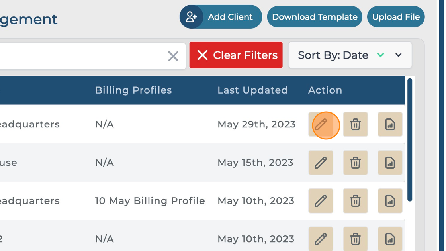Expand the Sort By: Date dropdown
The width and height of the screenshot is (446, 251).
point(399,55)
